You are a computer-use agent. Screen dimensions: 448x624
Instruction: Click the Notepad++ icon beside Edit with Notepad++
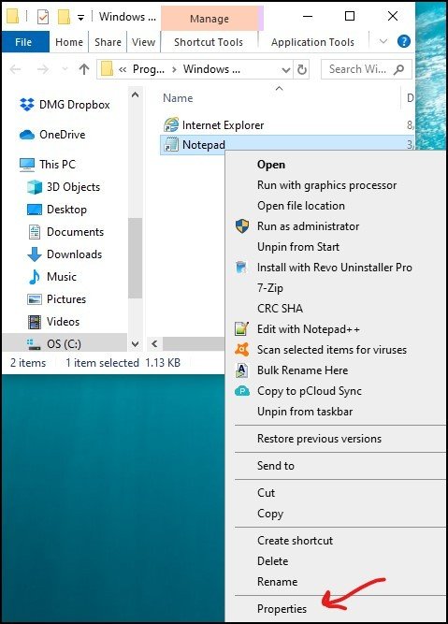click(x=242, y=329)
